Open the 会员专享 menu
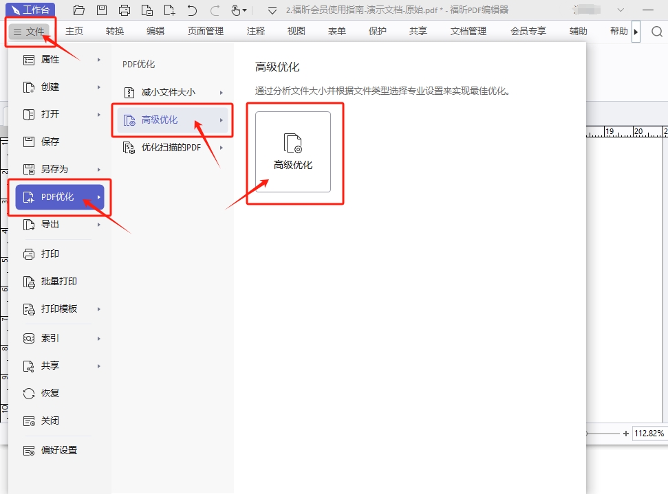This screenshot has height=494, width=668. (528, 31)
